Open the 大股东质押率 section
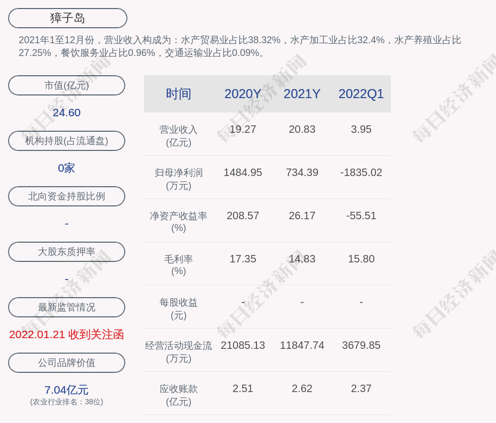 coord(66,252)
